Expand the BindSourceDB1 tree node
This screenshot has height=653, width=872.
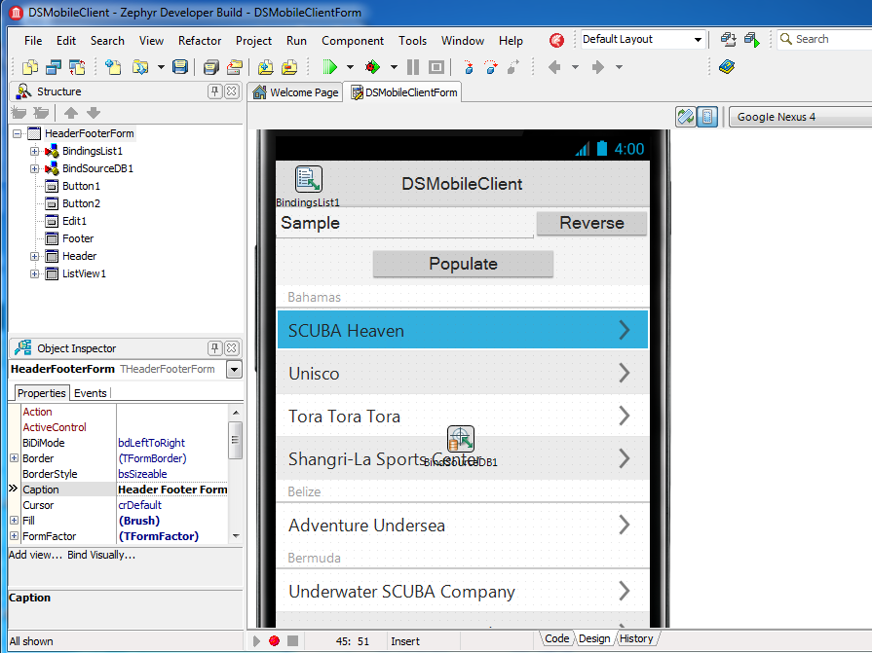[34, 168]
